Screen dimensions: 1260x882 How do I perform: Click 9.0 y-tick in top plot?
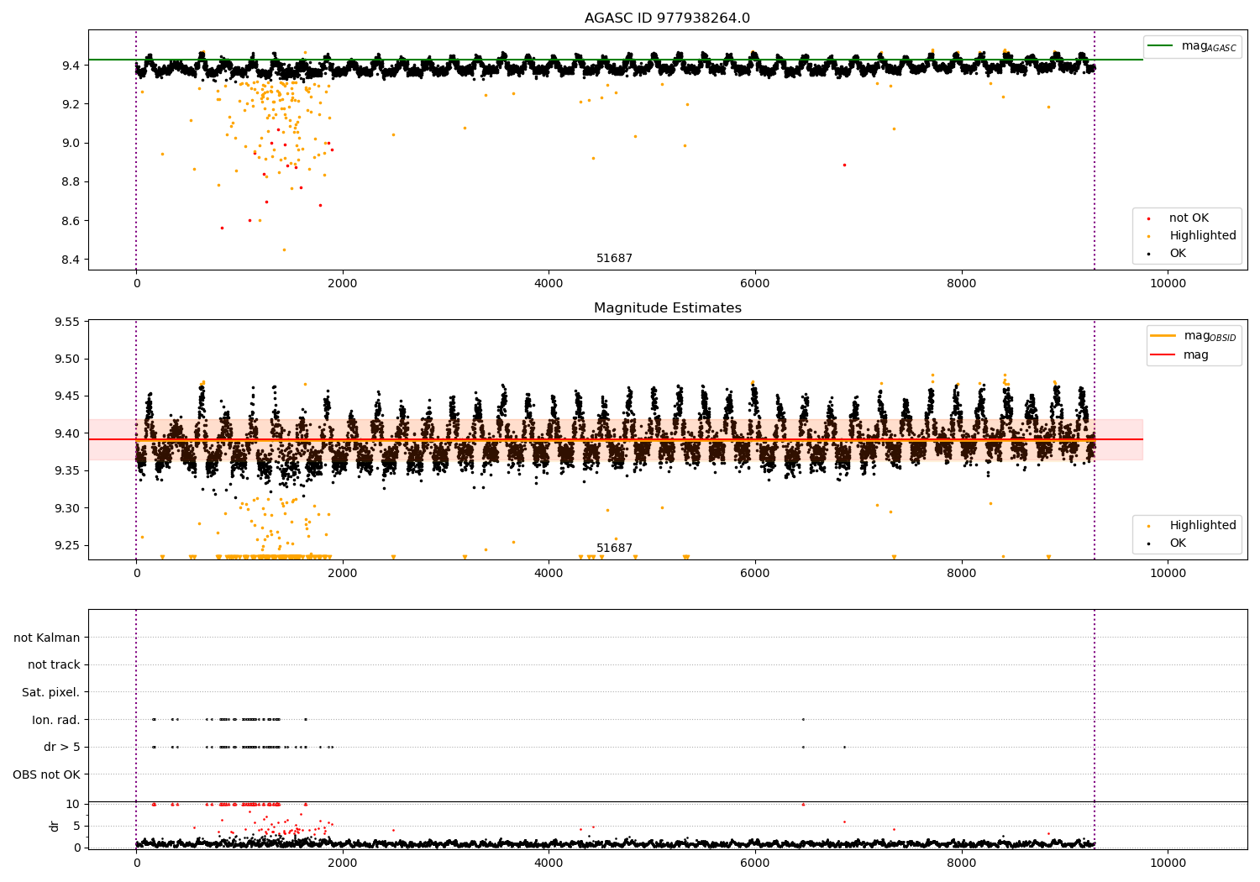(x=71, y=143)
